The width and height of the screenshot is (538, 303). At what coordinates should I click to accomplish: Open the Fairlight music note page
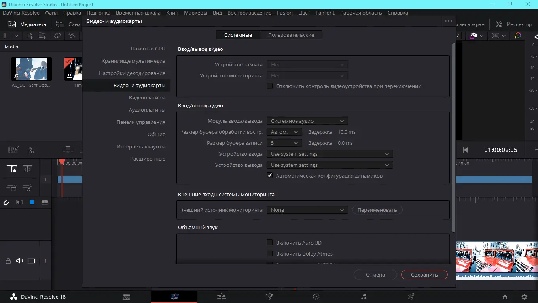(x=364, y=297)
